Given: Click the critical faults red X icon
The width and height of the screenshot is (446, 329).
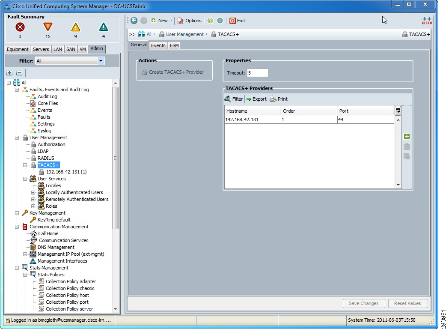Looking at the screenshot, I should pyautogui.click(x=20, y=27).
